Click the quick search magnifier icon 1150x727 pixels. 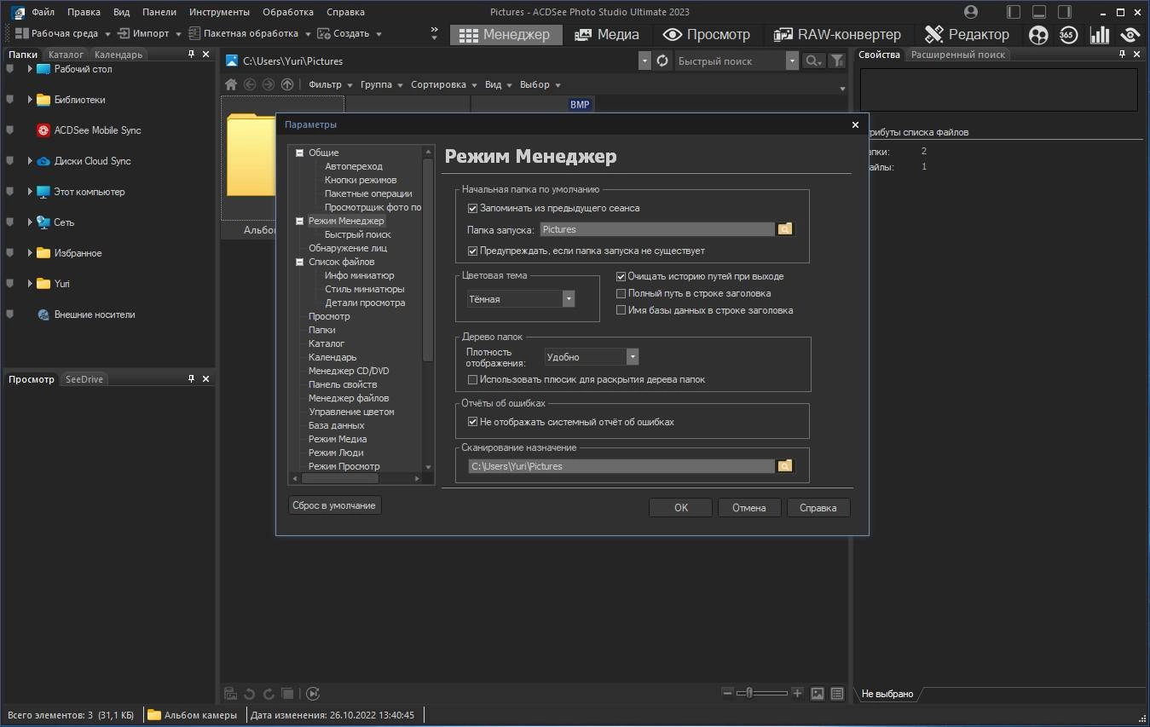click(x=814, y=61)
